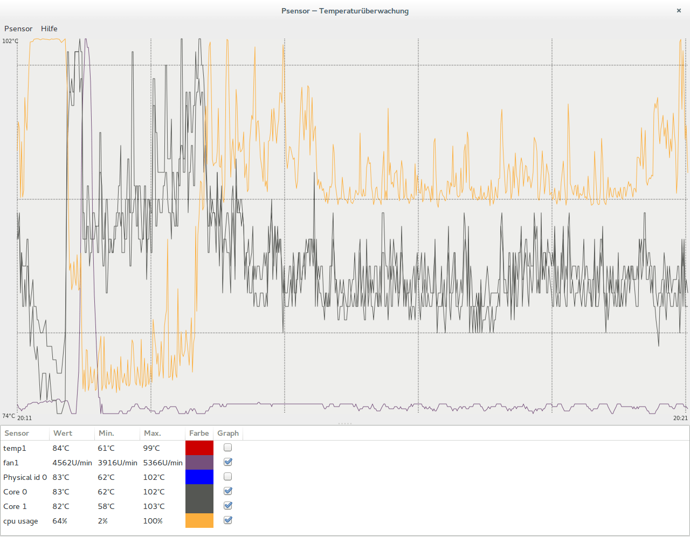Image resolution: width=690 pixels, height=537 pixels.
Task: Click the pane divider handle below the graph
Action: coord(345,423)
